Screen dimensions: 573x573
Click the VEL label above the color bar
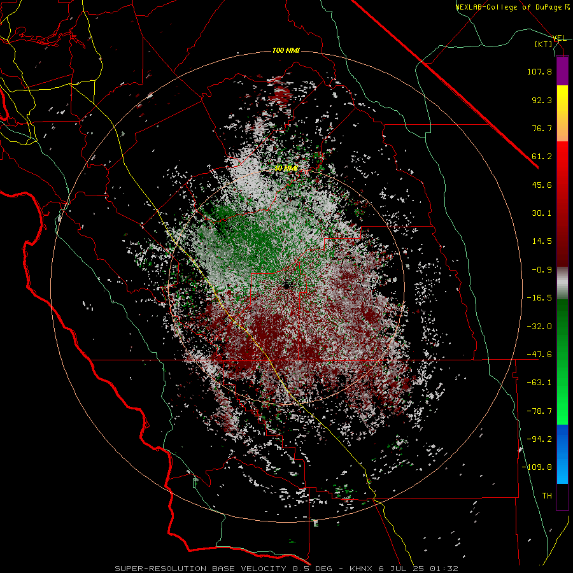point(560,38)
